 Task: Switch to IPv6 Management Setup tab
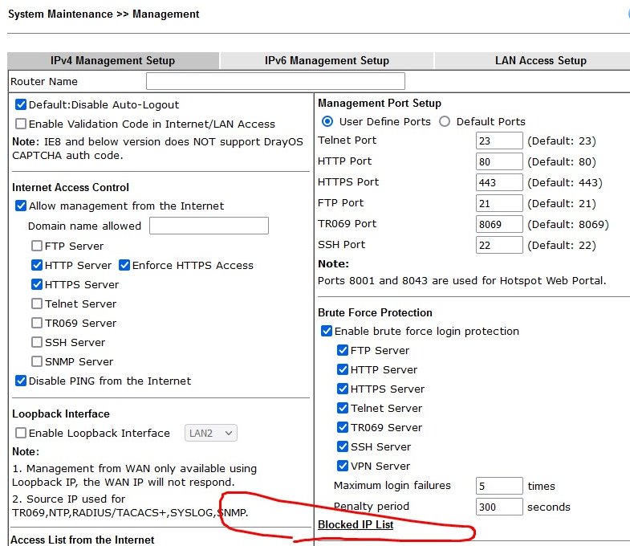[327, 60]
